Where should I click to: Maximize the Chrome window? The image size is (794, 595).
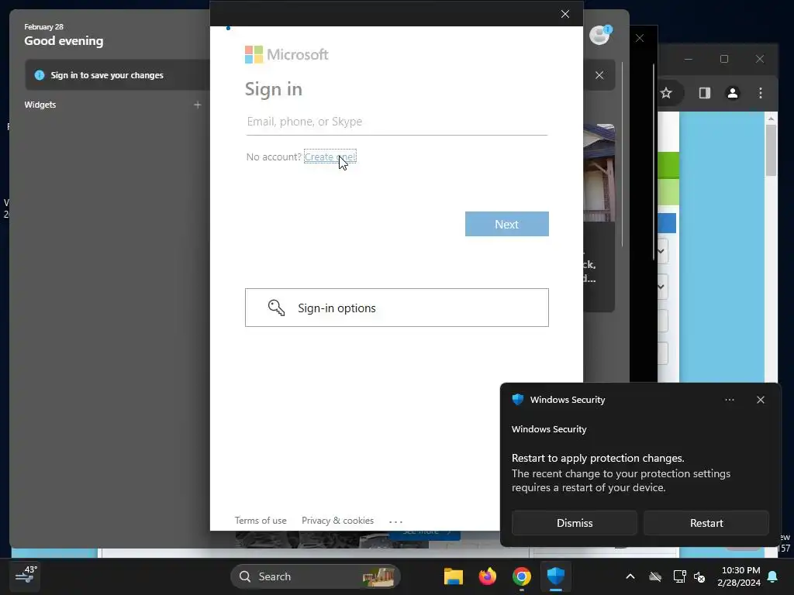click(724, 59)
